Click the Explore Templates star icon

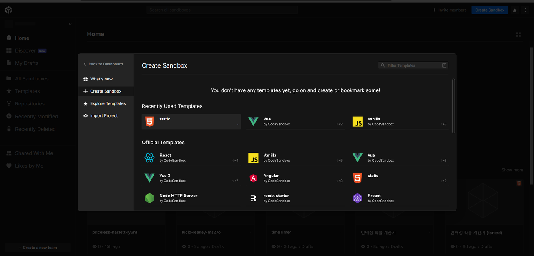tap(86, 103)
